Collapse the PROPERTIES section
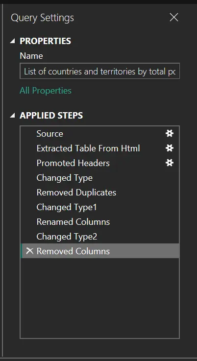Viewport: 197px width, 361px height. point(13,41)
